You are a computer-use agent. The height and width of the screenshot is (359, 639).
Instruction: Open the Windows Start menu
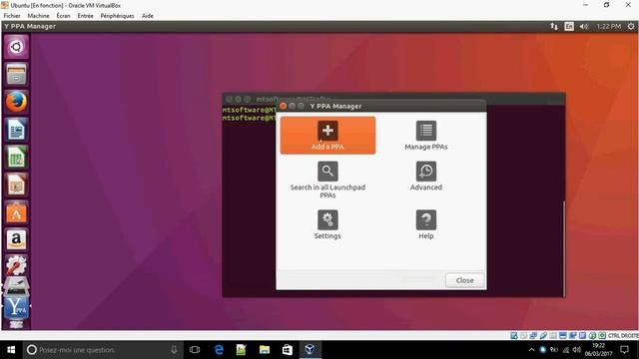tap(11, 350)
